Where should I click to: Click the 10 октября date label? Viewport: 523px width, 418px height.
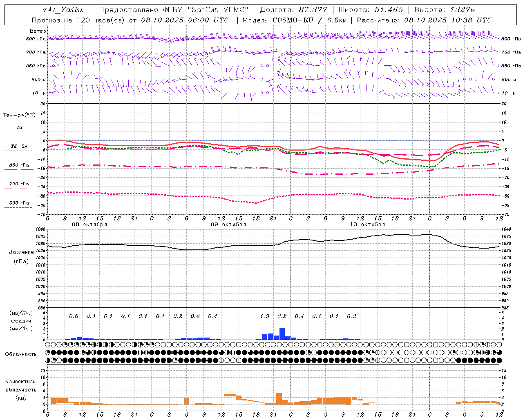[367, 225]
